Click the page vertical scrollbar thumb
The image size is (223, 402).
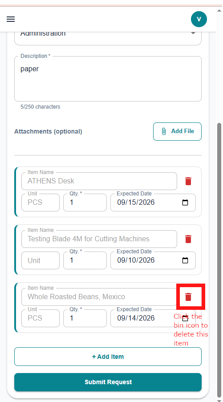219,260
